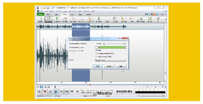This screenshot has height=104, width=203.
Task: Click the Undo arrow in title bar
Action: tap(51, 8)
